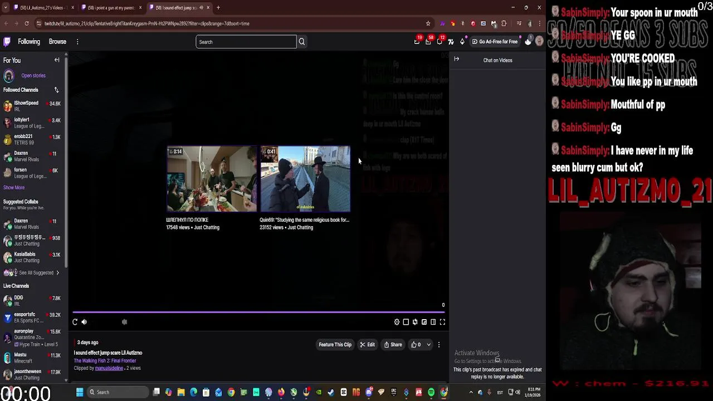This screenshot has width=713, height=401.
Task: Open erobb221 channel in sidebar
Action: 32,139
